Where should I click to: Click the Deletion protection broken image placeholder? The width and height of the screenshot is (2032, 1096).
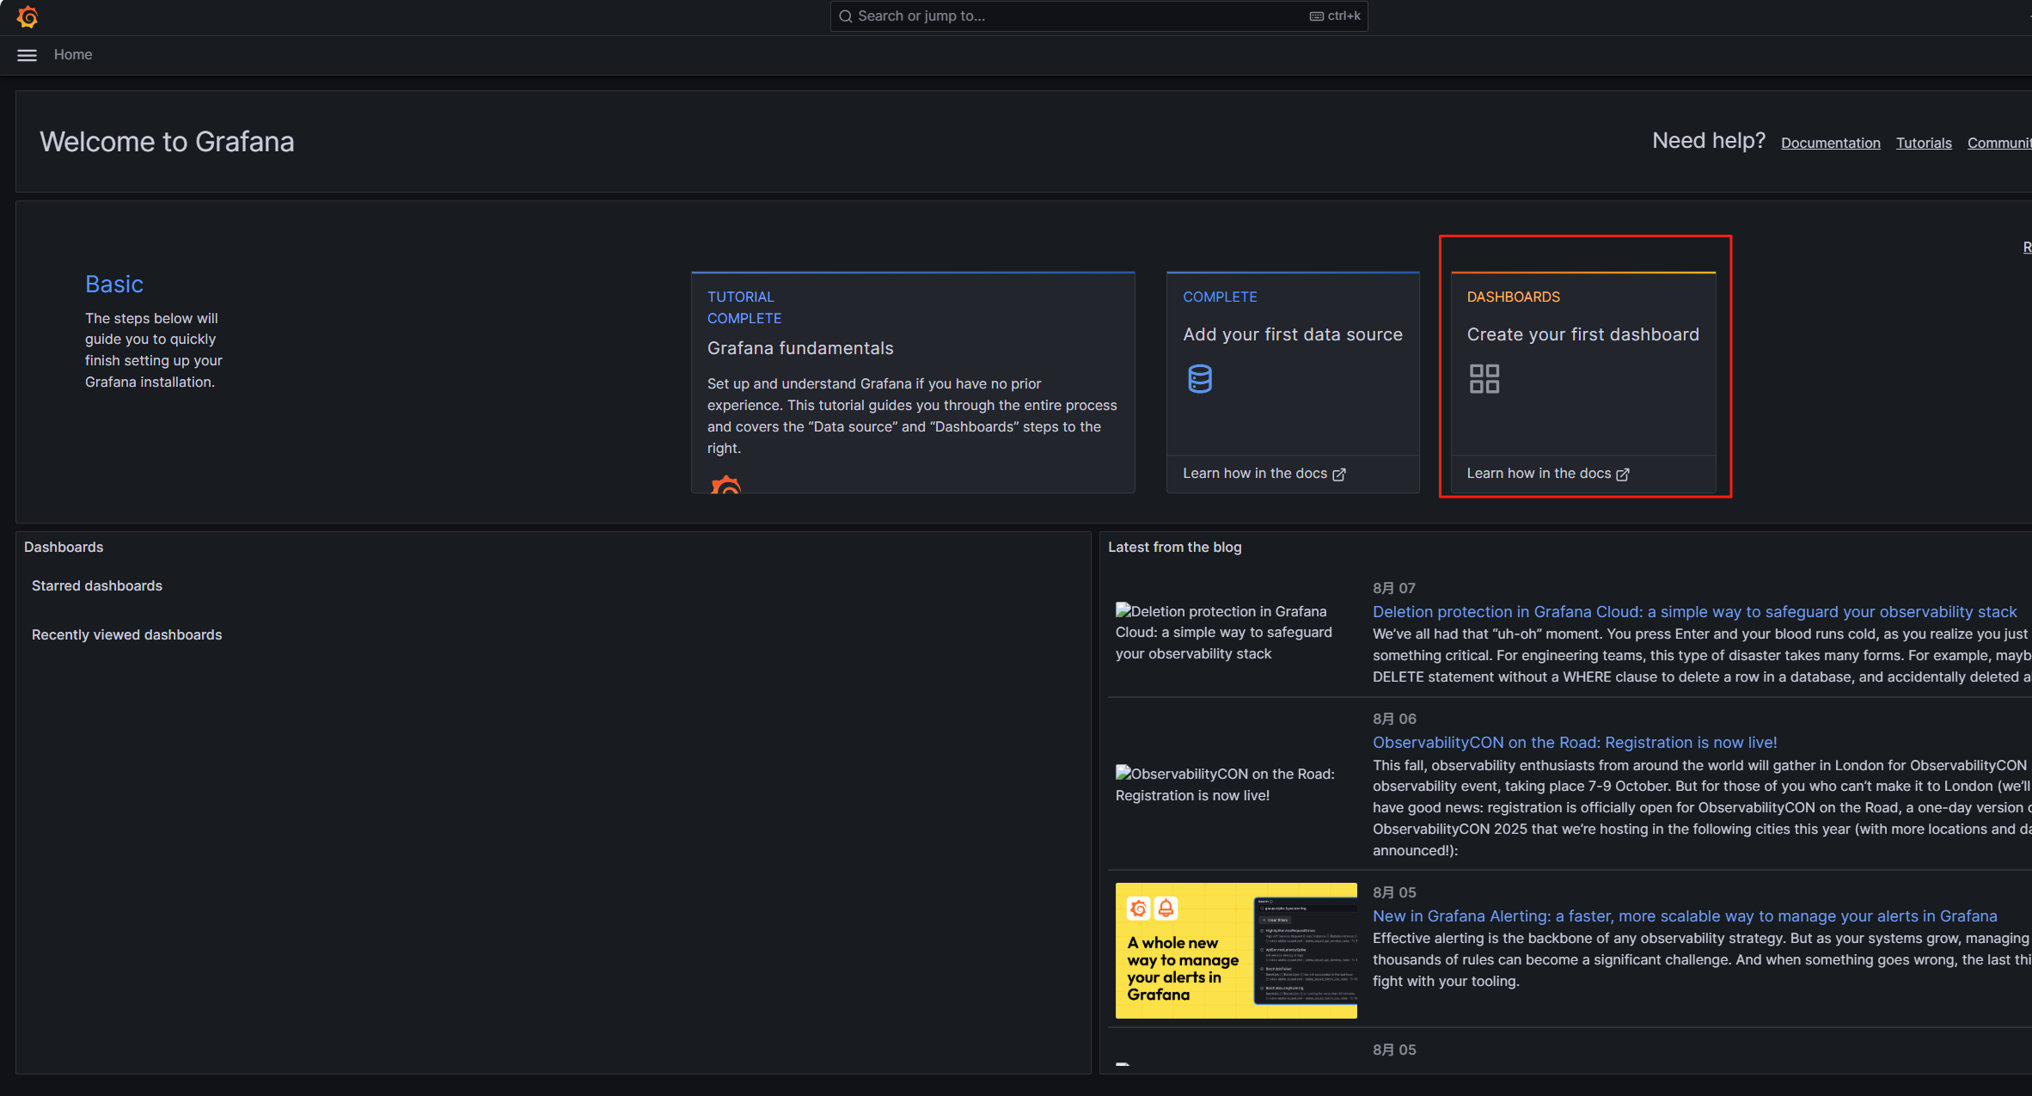(1224, 633)
